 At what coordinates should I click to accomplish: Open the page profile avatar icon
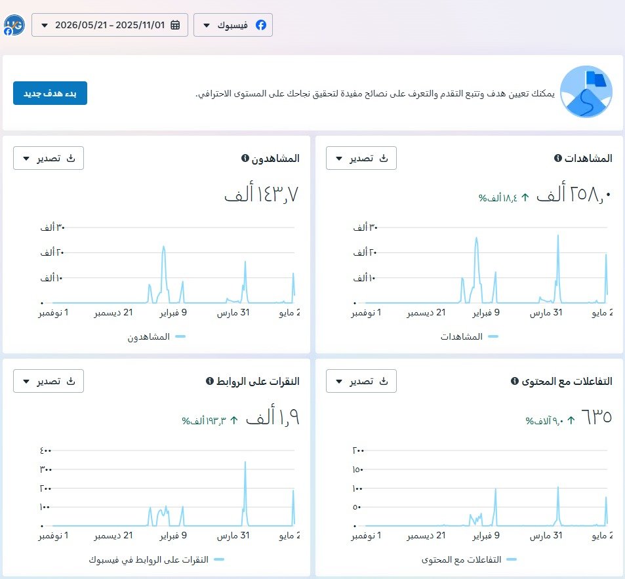pos(14,25)
